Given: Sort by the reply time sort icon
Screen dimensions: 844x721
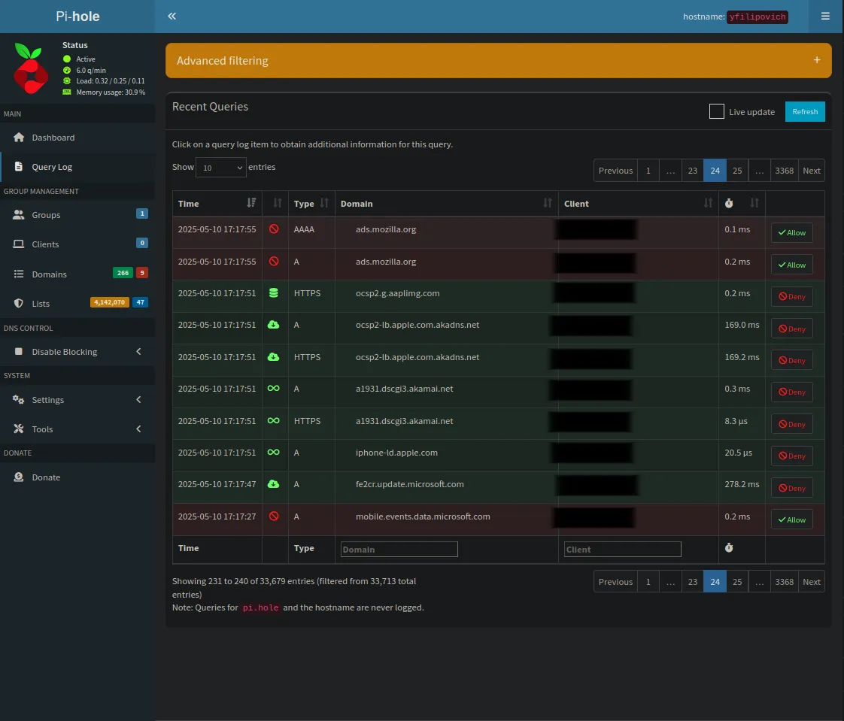Looking at the screenshot, I should coord(754,203).
